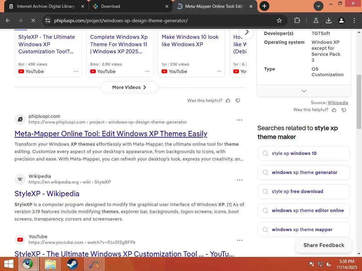
Task: Thumbs up the info panel
Action: pos(334,110)
